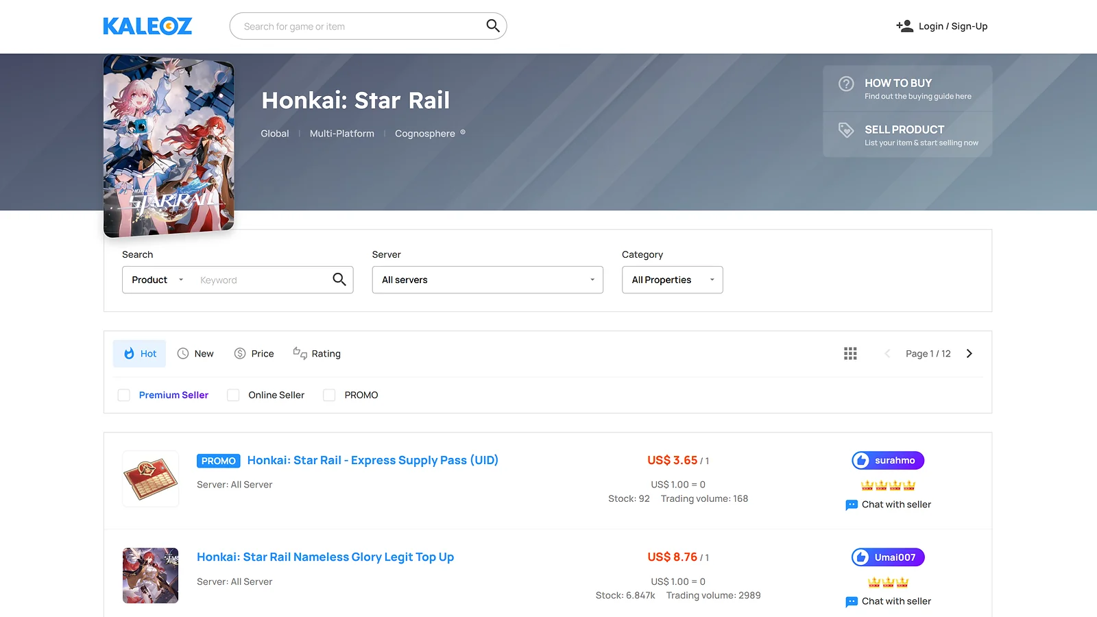This screenshot has height=617, width=1097.
Task: Open the Product search type dropdown
Action: 158,280
